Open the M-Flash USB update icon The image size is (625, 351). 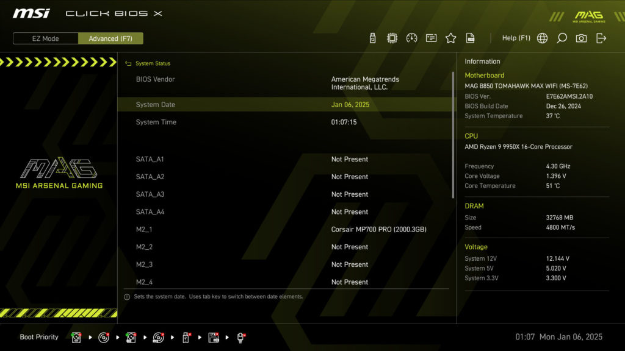click(x=373, y=38)
